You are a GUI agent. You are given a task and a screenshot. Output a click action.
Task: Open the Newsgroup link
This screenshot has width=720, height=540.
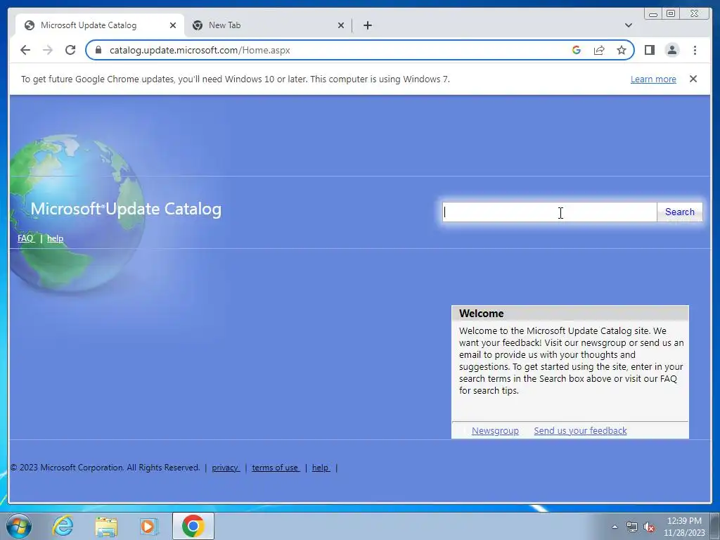495,431
